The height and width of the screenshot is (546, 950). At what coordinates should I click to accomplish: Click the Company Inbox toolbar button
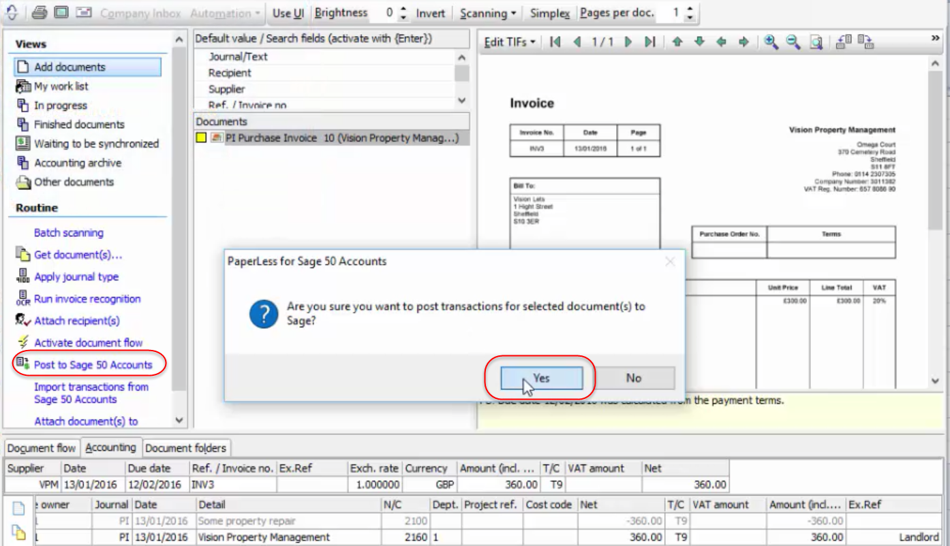click(140, 13)
